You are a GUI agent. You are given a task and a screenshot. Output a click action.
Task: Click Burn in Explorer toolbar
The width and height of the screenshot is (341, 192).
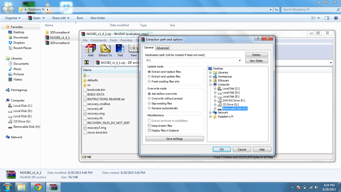(x=80, y=18)
